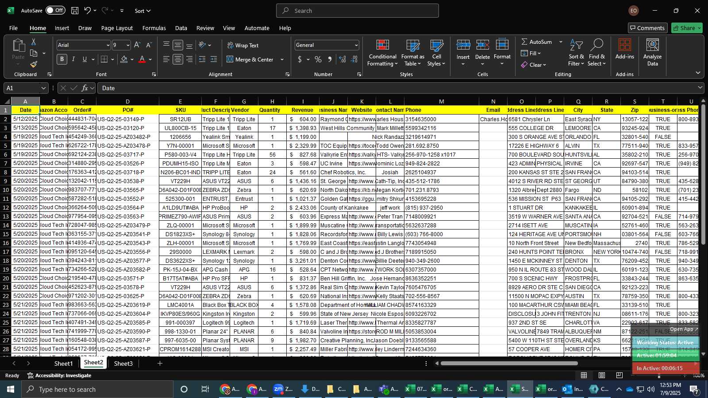
Task: Open Format as Table gallery
Action: pyautogui.click(x=412, y=53)
